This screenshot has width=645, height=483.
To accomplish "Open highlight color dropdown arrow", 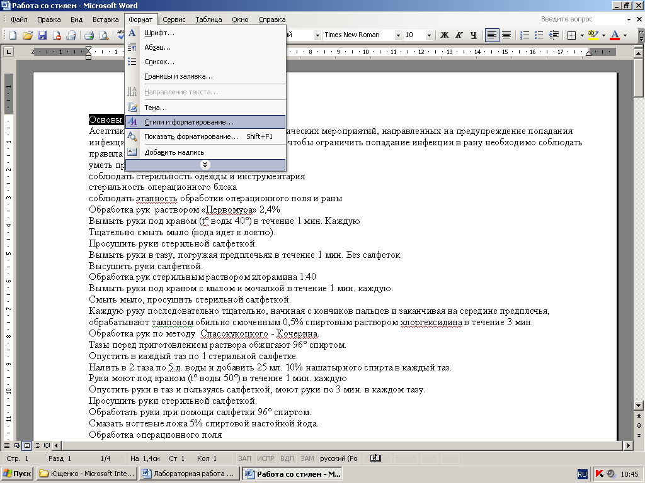I will point(603,35).
